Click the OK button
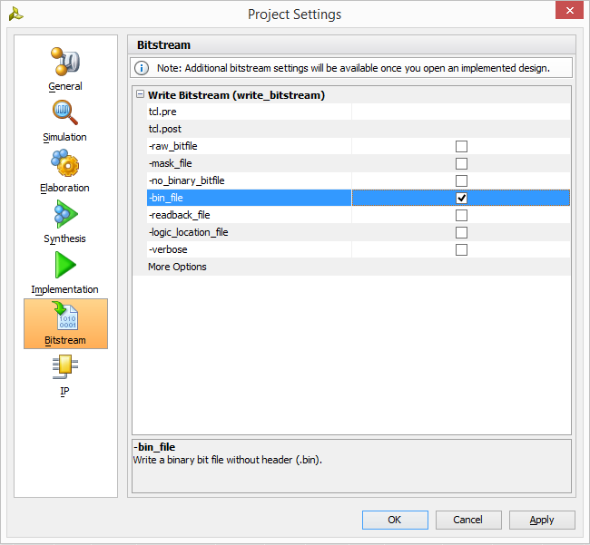The width and height of the screenshot is (590, 545). tap(395, 520)
